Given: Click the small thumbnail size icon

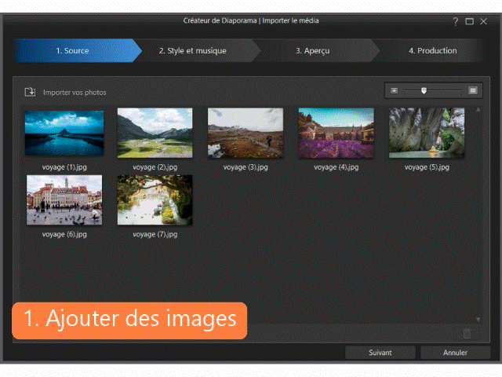Looking at the screenshot, I should 394,91.
